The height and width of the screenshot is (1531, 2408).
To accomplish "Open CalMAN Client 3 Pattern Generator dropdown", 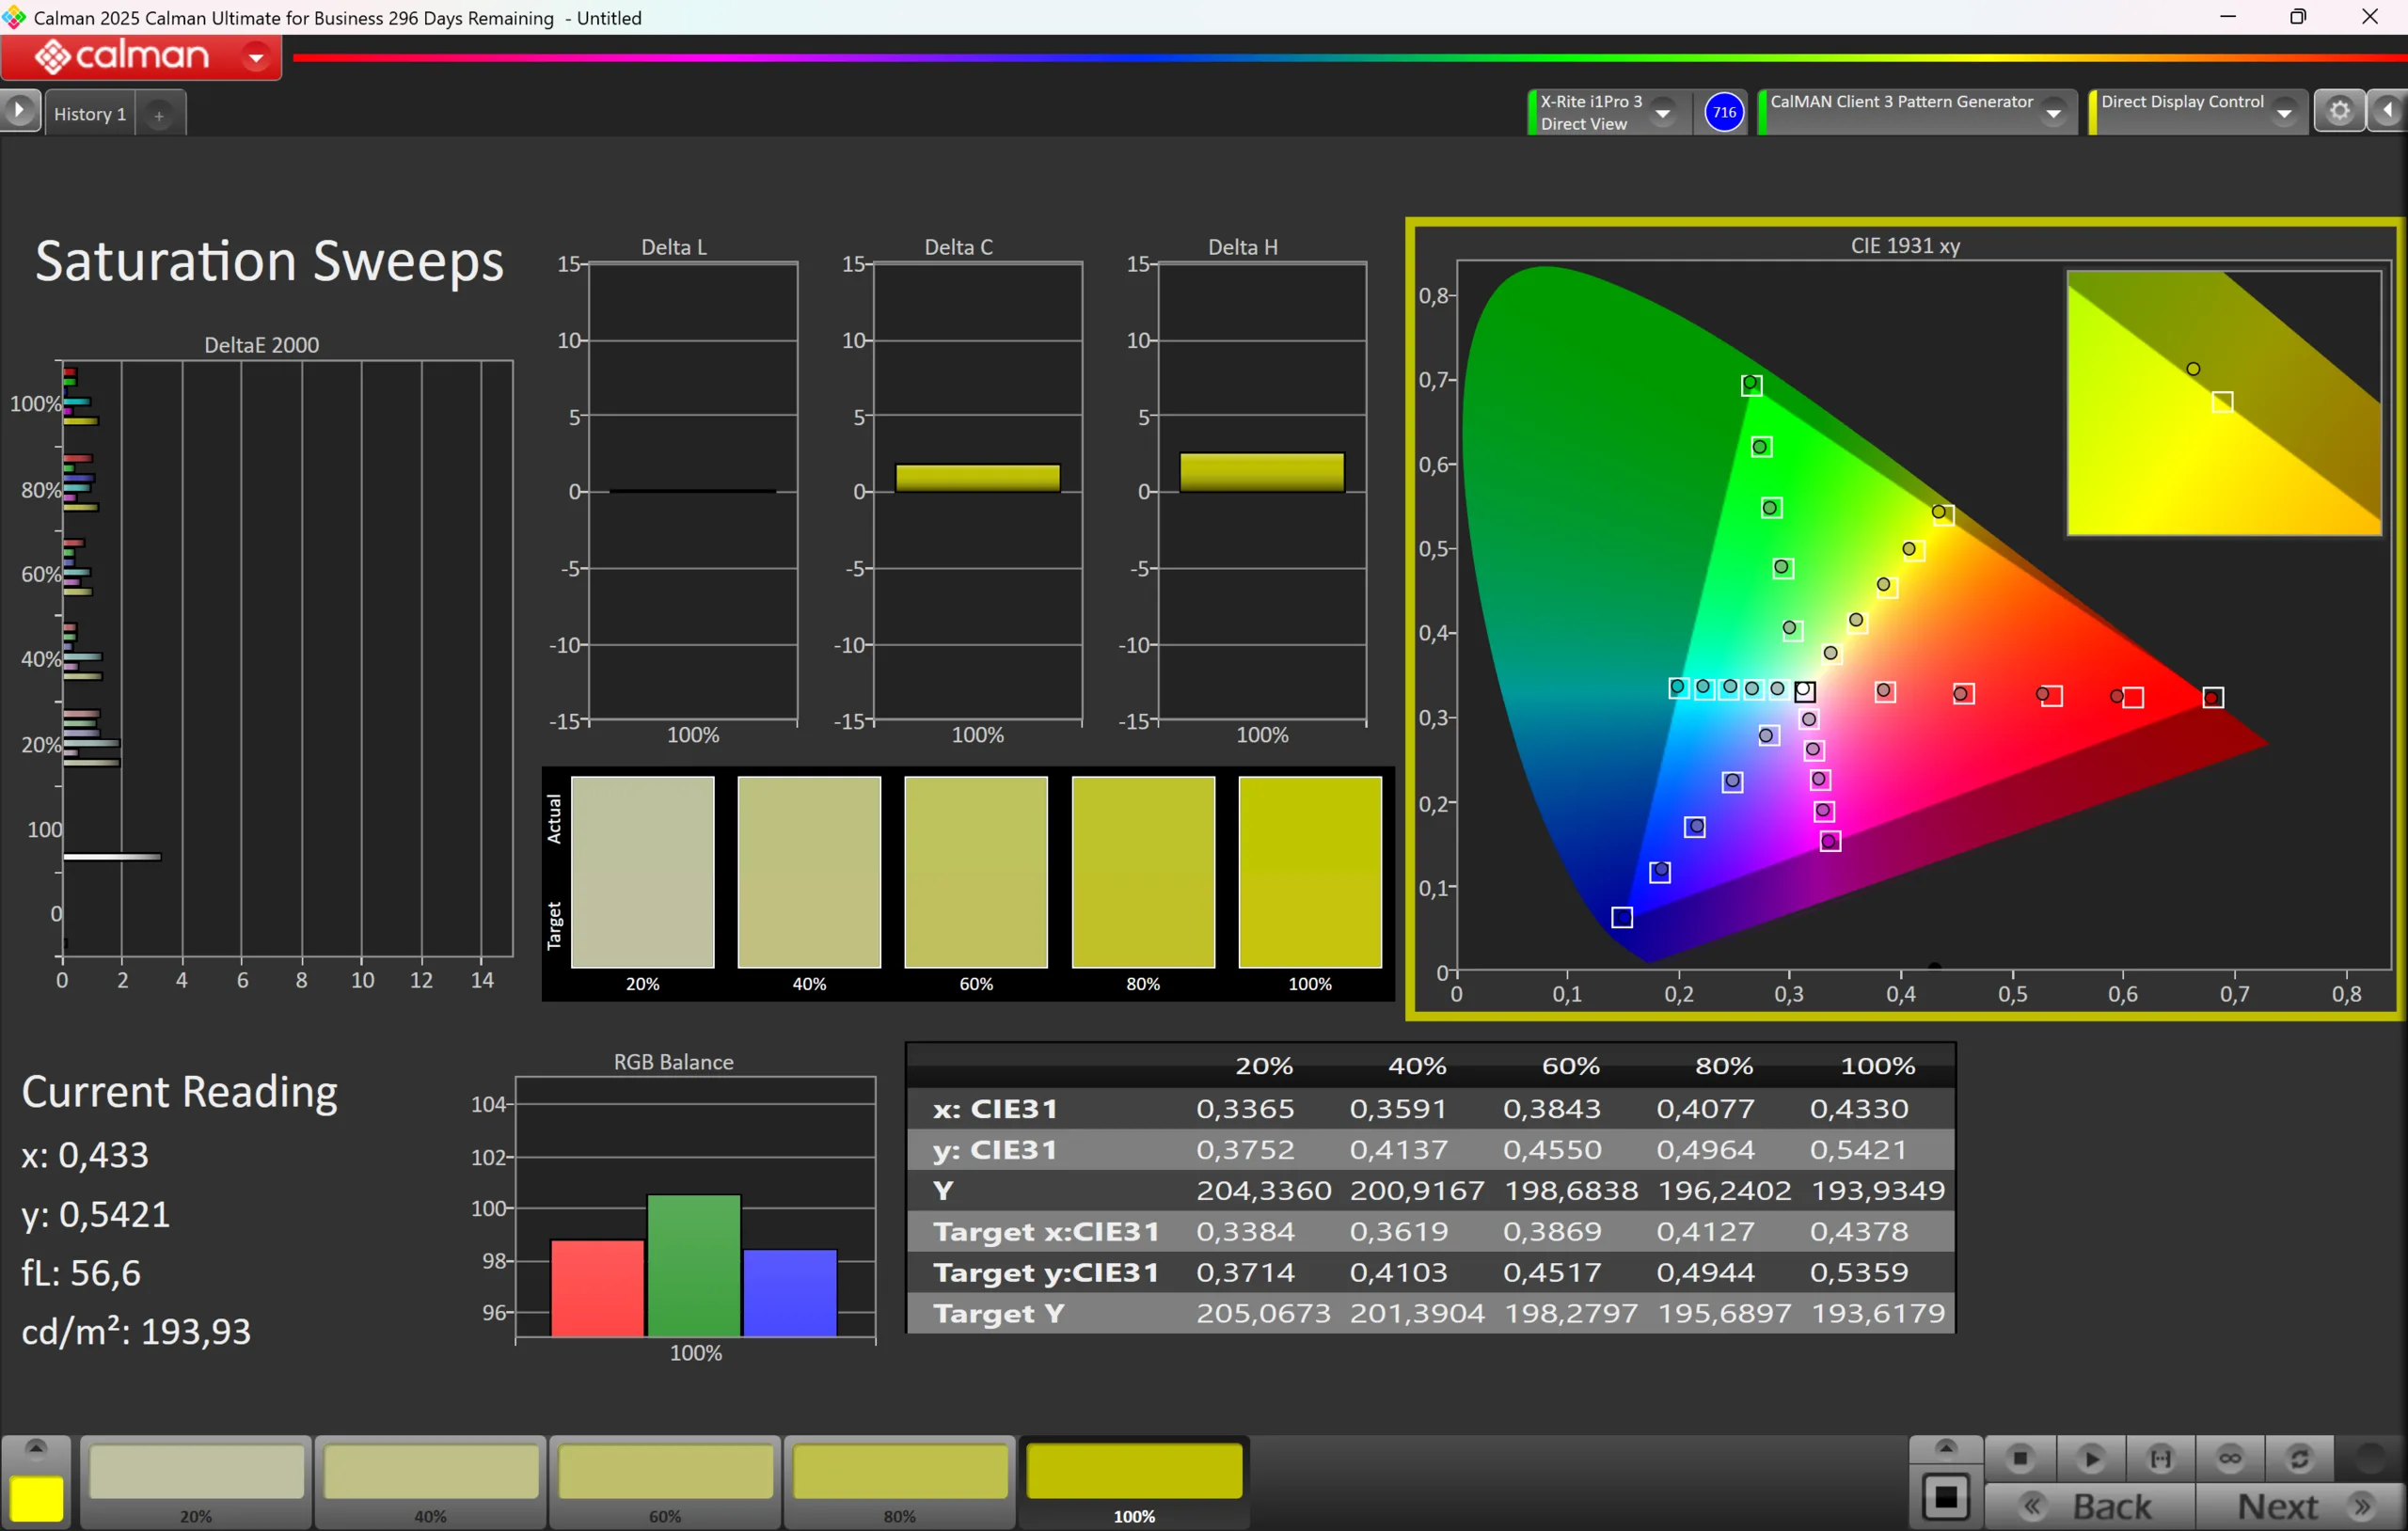I will [x=2053, y=112].
